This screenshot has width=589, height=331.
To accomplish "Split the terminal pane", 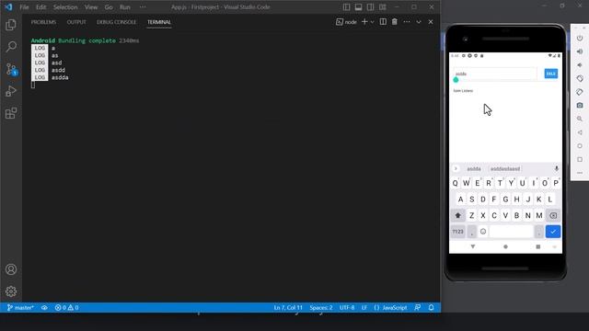I will tap(383, 22).
